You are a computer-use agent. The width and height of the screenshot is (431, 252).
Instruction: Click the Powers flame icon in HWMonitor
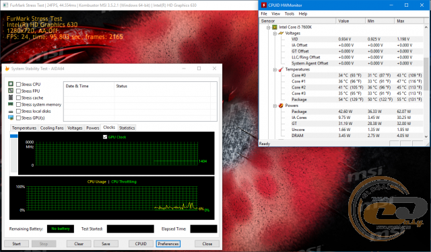[281, 106]
